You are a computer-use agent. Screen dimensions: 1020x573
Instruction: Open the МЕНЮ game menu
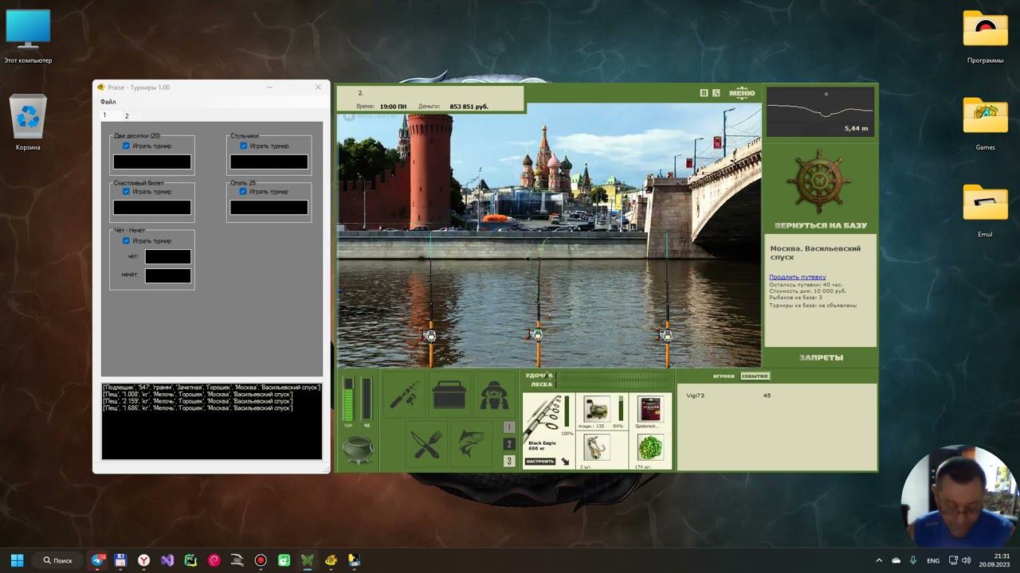742,93
